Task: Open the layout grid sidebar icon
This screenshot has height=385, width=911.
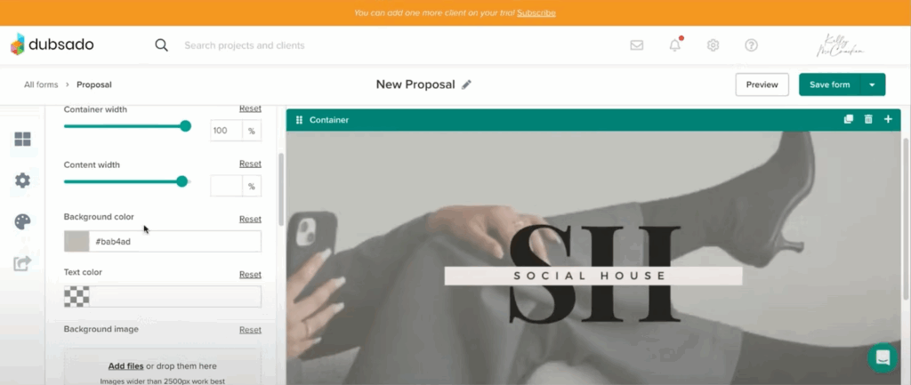Action: coord(22,140)
